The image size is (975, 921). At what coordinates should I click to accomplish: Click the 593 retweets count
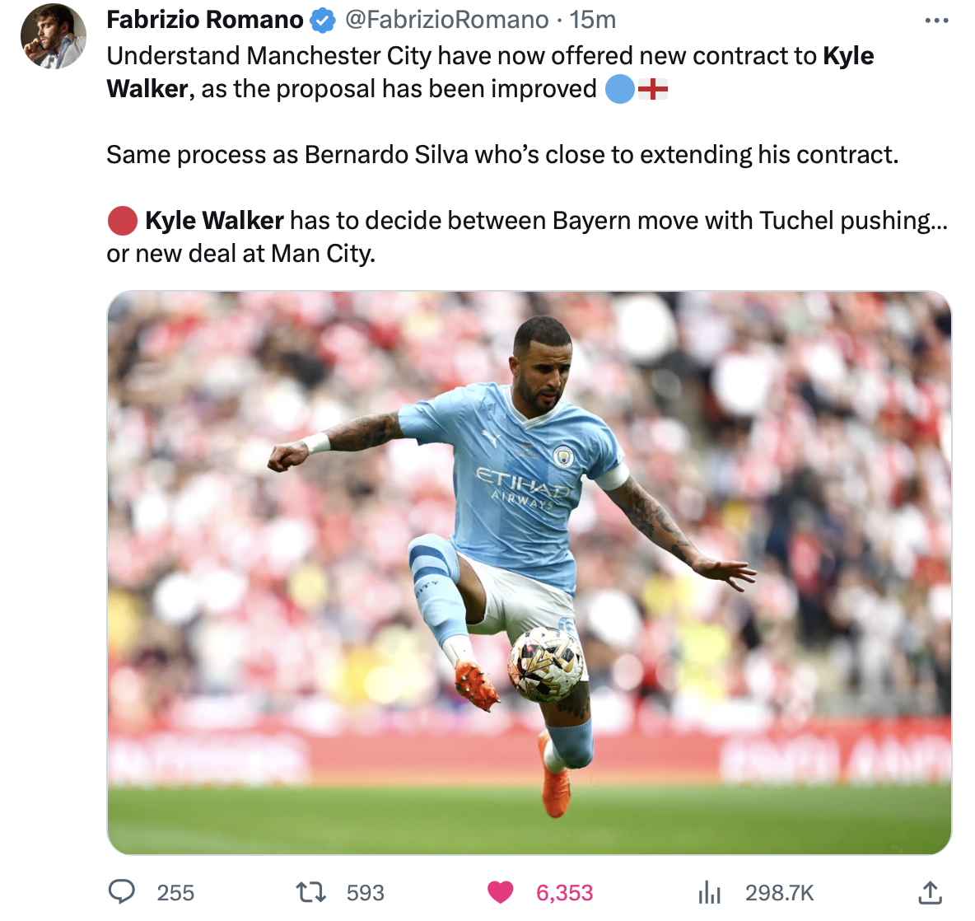(365, 893)
